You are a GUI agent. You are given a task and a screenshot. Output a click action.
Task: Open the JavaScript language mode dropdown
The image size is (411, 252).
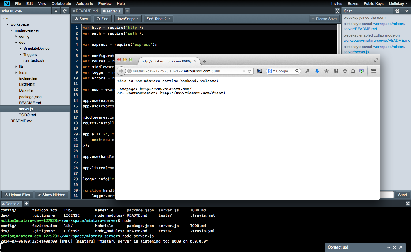pos(128,19)
